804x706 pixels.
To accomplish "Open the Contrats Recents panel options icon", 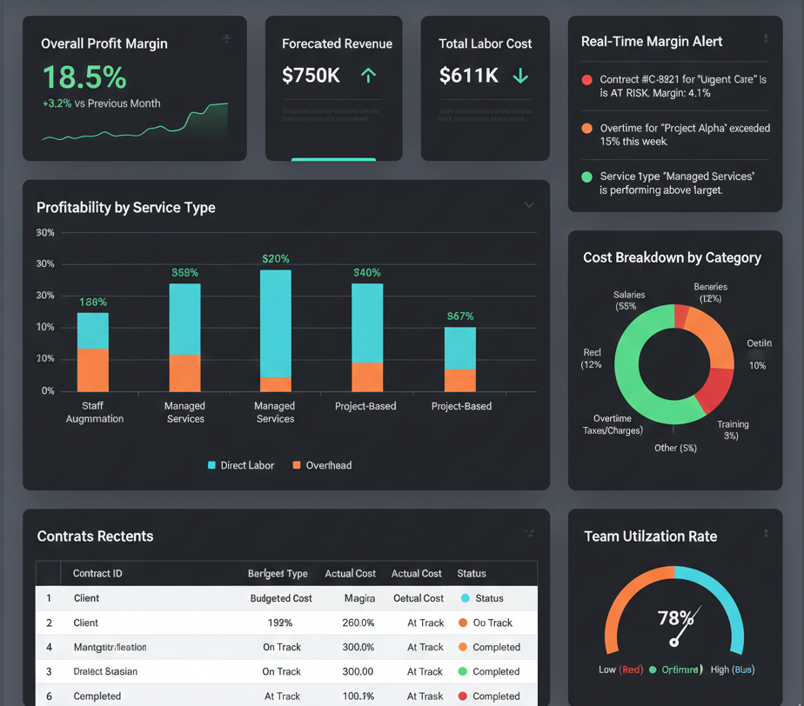I will tap(529, 534).
